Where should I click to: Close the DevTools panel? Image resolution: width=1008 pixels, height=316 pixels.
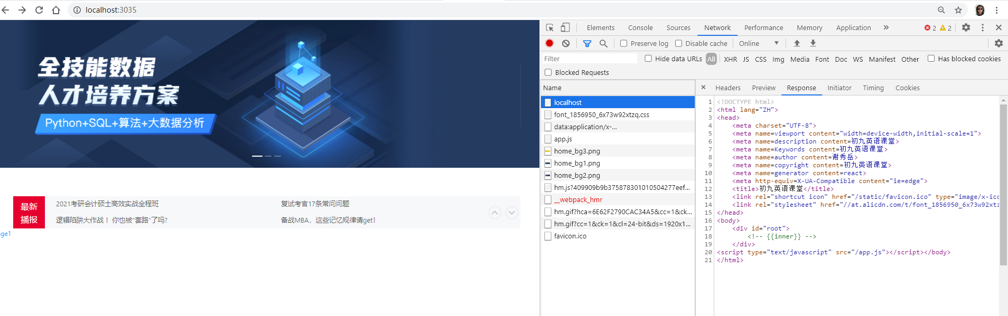pyautogui.click(x=998, y=27)
